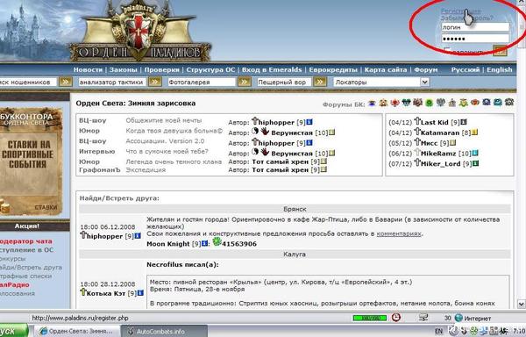Open Карта сайта link
Image resolution: width=526 pixels, height=337 pixels.
click(x=386, y=70)
